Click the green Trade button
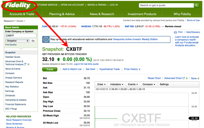This screenshot has width=204, height=128. point(50,69)
